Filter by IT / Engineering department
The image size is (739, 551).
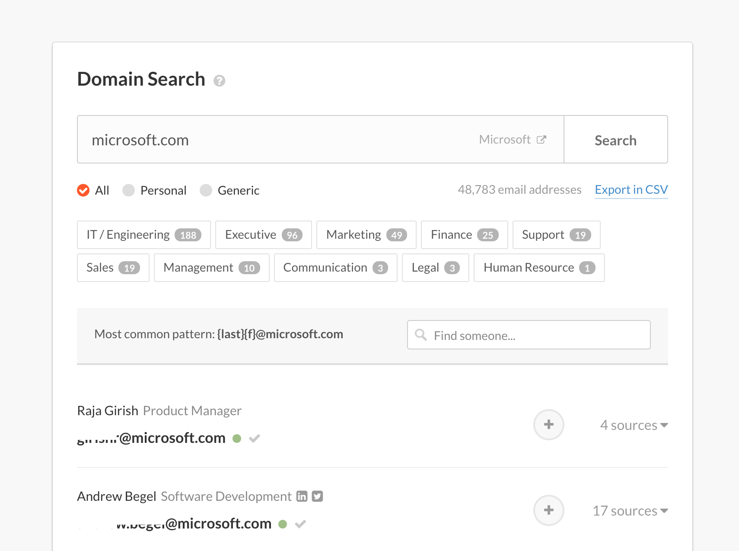pyautogui.click(x=143, y=235)
